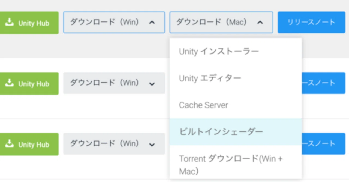Click down chevron on middle Win dropdown
Image resolution: width=349 pixels, height=182 pixels.
point(152,84)
